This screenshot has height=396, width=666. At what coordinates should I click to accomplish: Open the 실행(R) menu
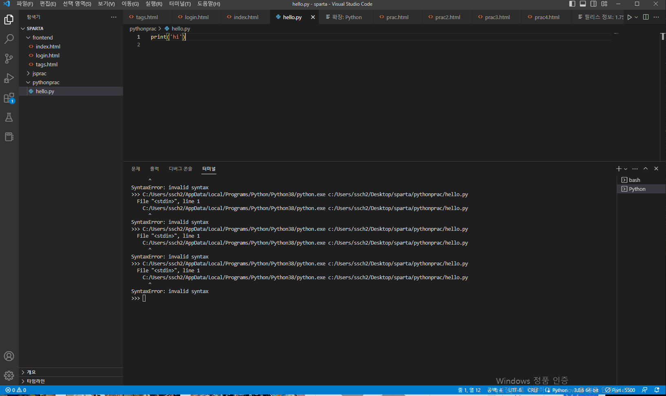tap(154, 4)
